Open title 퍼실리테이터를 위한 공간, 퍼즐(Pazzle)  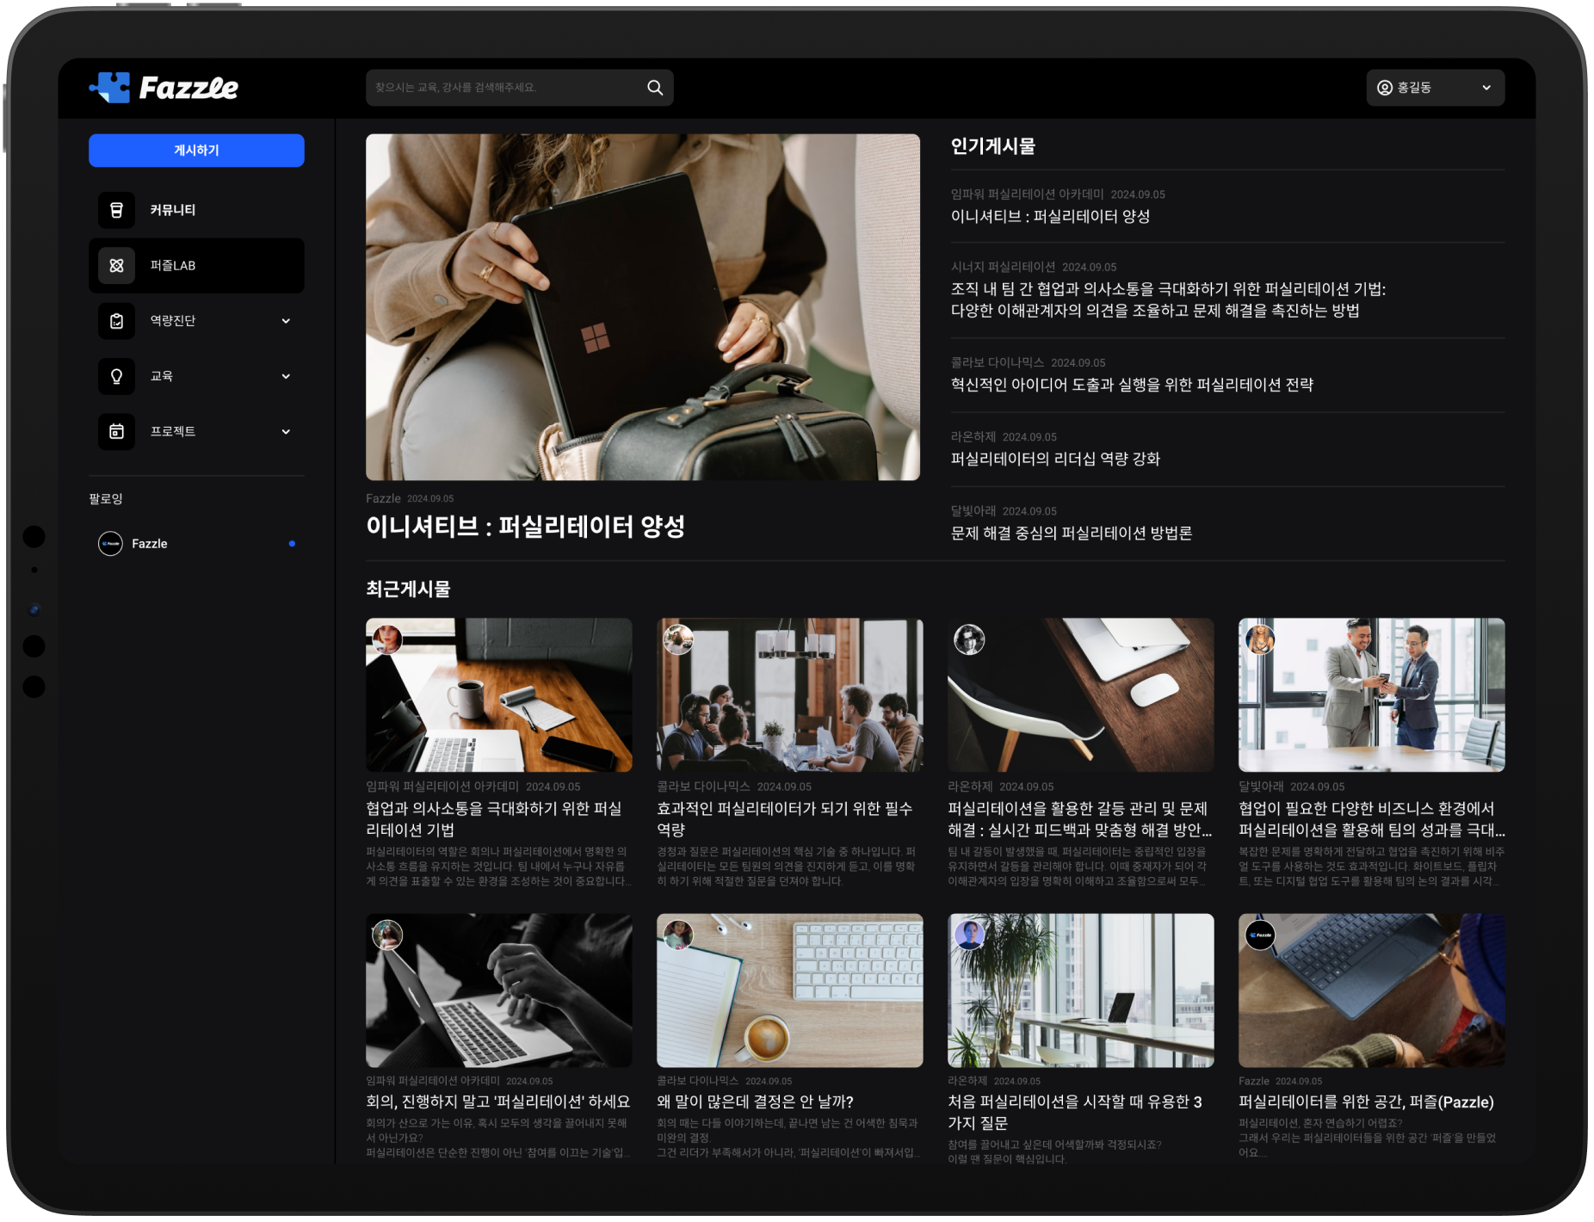(1367, 1102)
